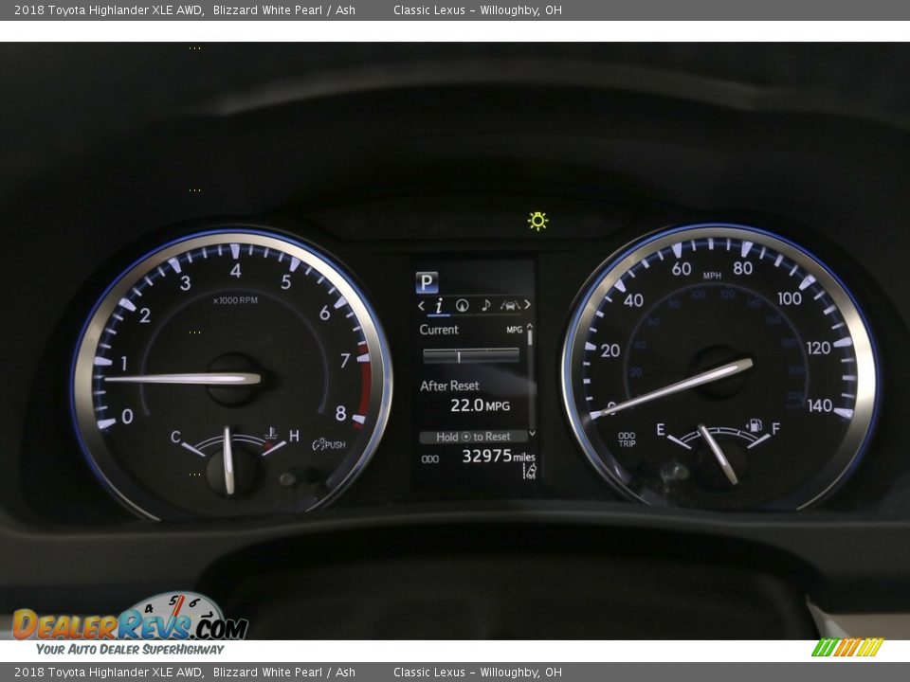Click the 'After Reset' label

pos(449,386)
